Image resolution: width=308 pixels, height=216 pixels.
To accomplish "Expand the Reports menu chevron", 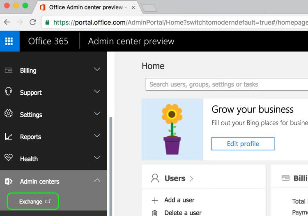I will [x=97, y=135].
